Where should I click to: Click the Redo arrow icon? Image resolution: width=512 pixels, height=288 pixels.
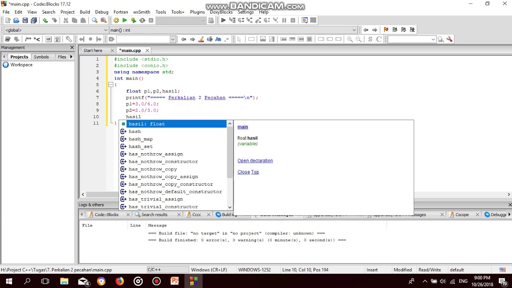click(54, 20)
